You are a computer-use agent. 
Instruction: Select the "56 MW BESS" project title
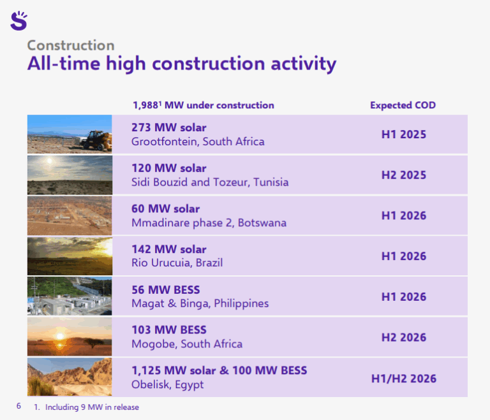(166, 289)
